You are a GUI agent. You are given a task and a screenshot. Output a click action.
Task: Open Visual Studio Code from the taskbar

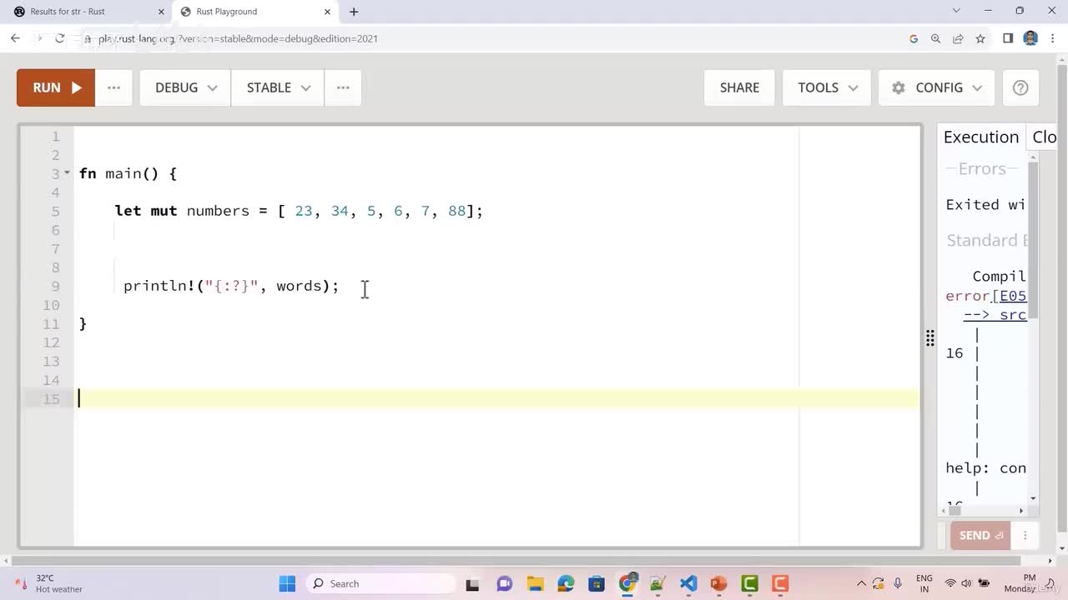coord(688,583)
